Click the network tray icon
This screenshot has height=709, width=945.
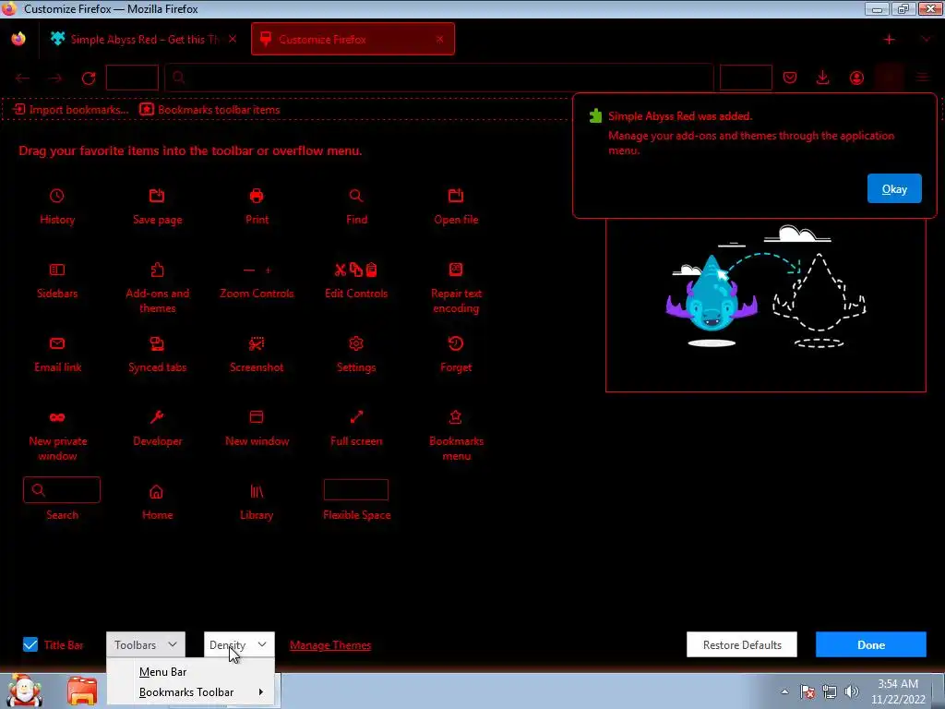(x=830, y=691)
